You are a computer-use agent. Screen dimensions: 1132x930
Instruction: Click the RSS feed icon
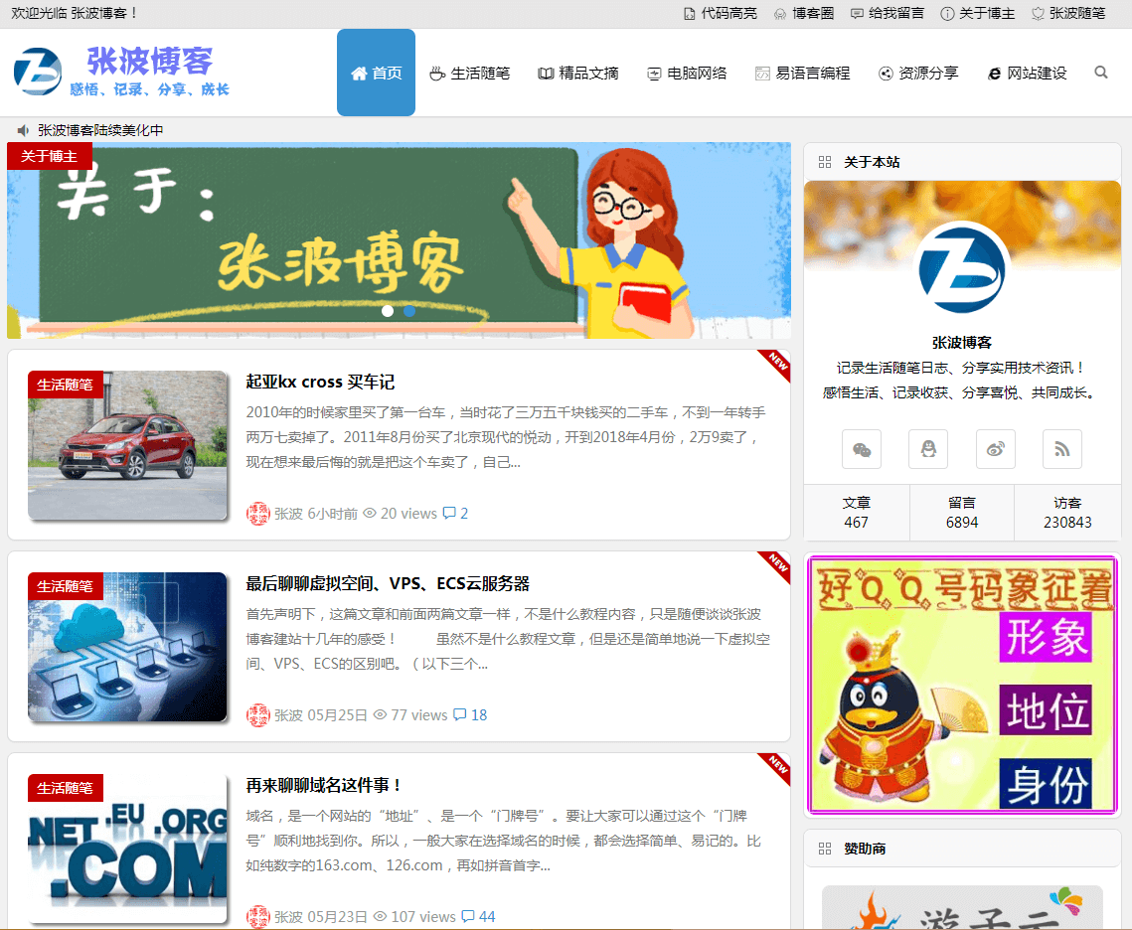click(1061, 449)
